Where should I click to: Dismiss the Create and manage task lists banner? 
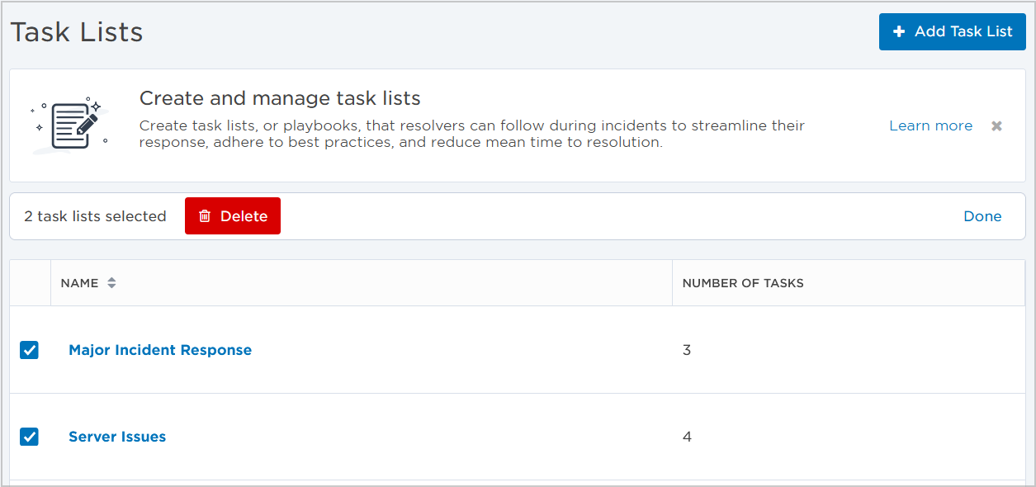pos(996,126)
